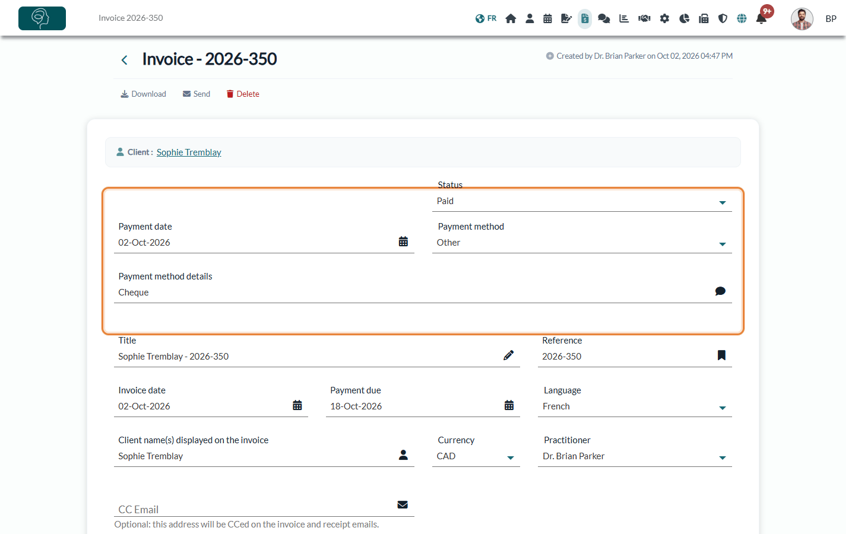
Task: Click the comment icon in Payment method details
Action: (x=720, y=291)
